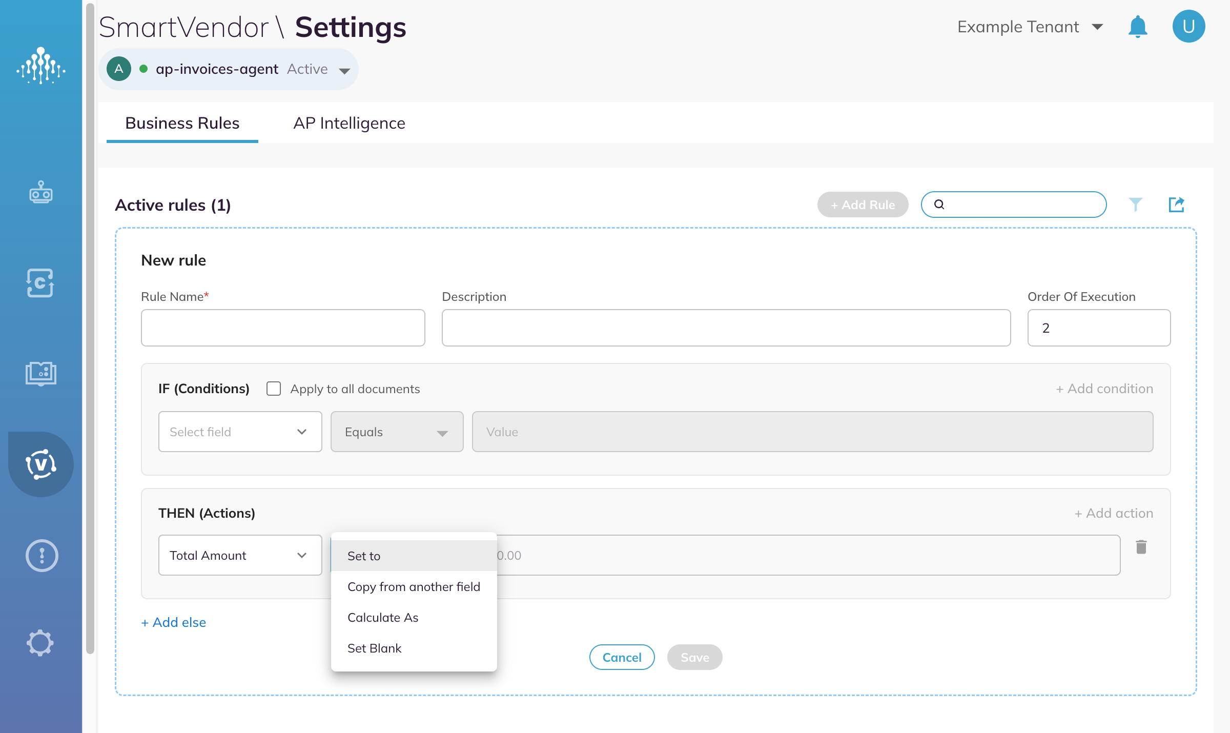Select the SmartVendor V sidebar icon
1230x733 pixels.
pyautogui.click(x=41, y=464)
